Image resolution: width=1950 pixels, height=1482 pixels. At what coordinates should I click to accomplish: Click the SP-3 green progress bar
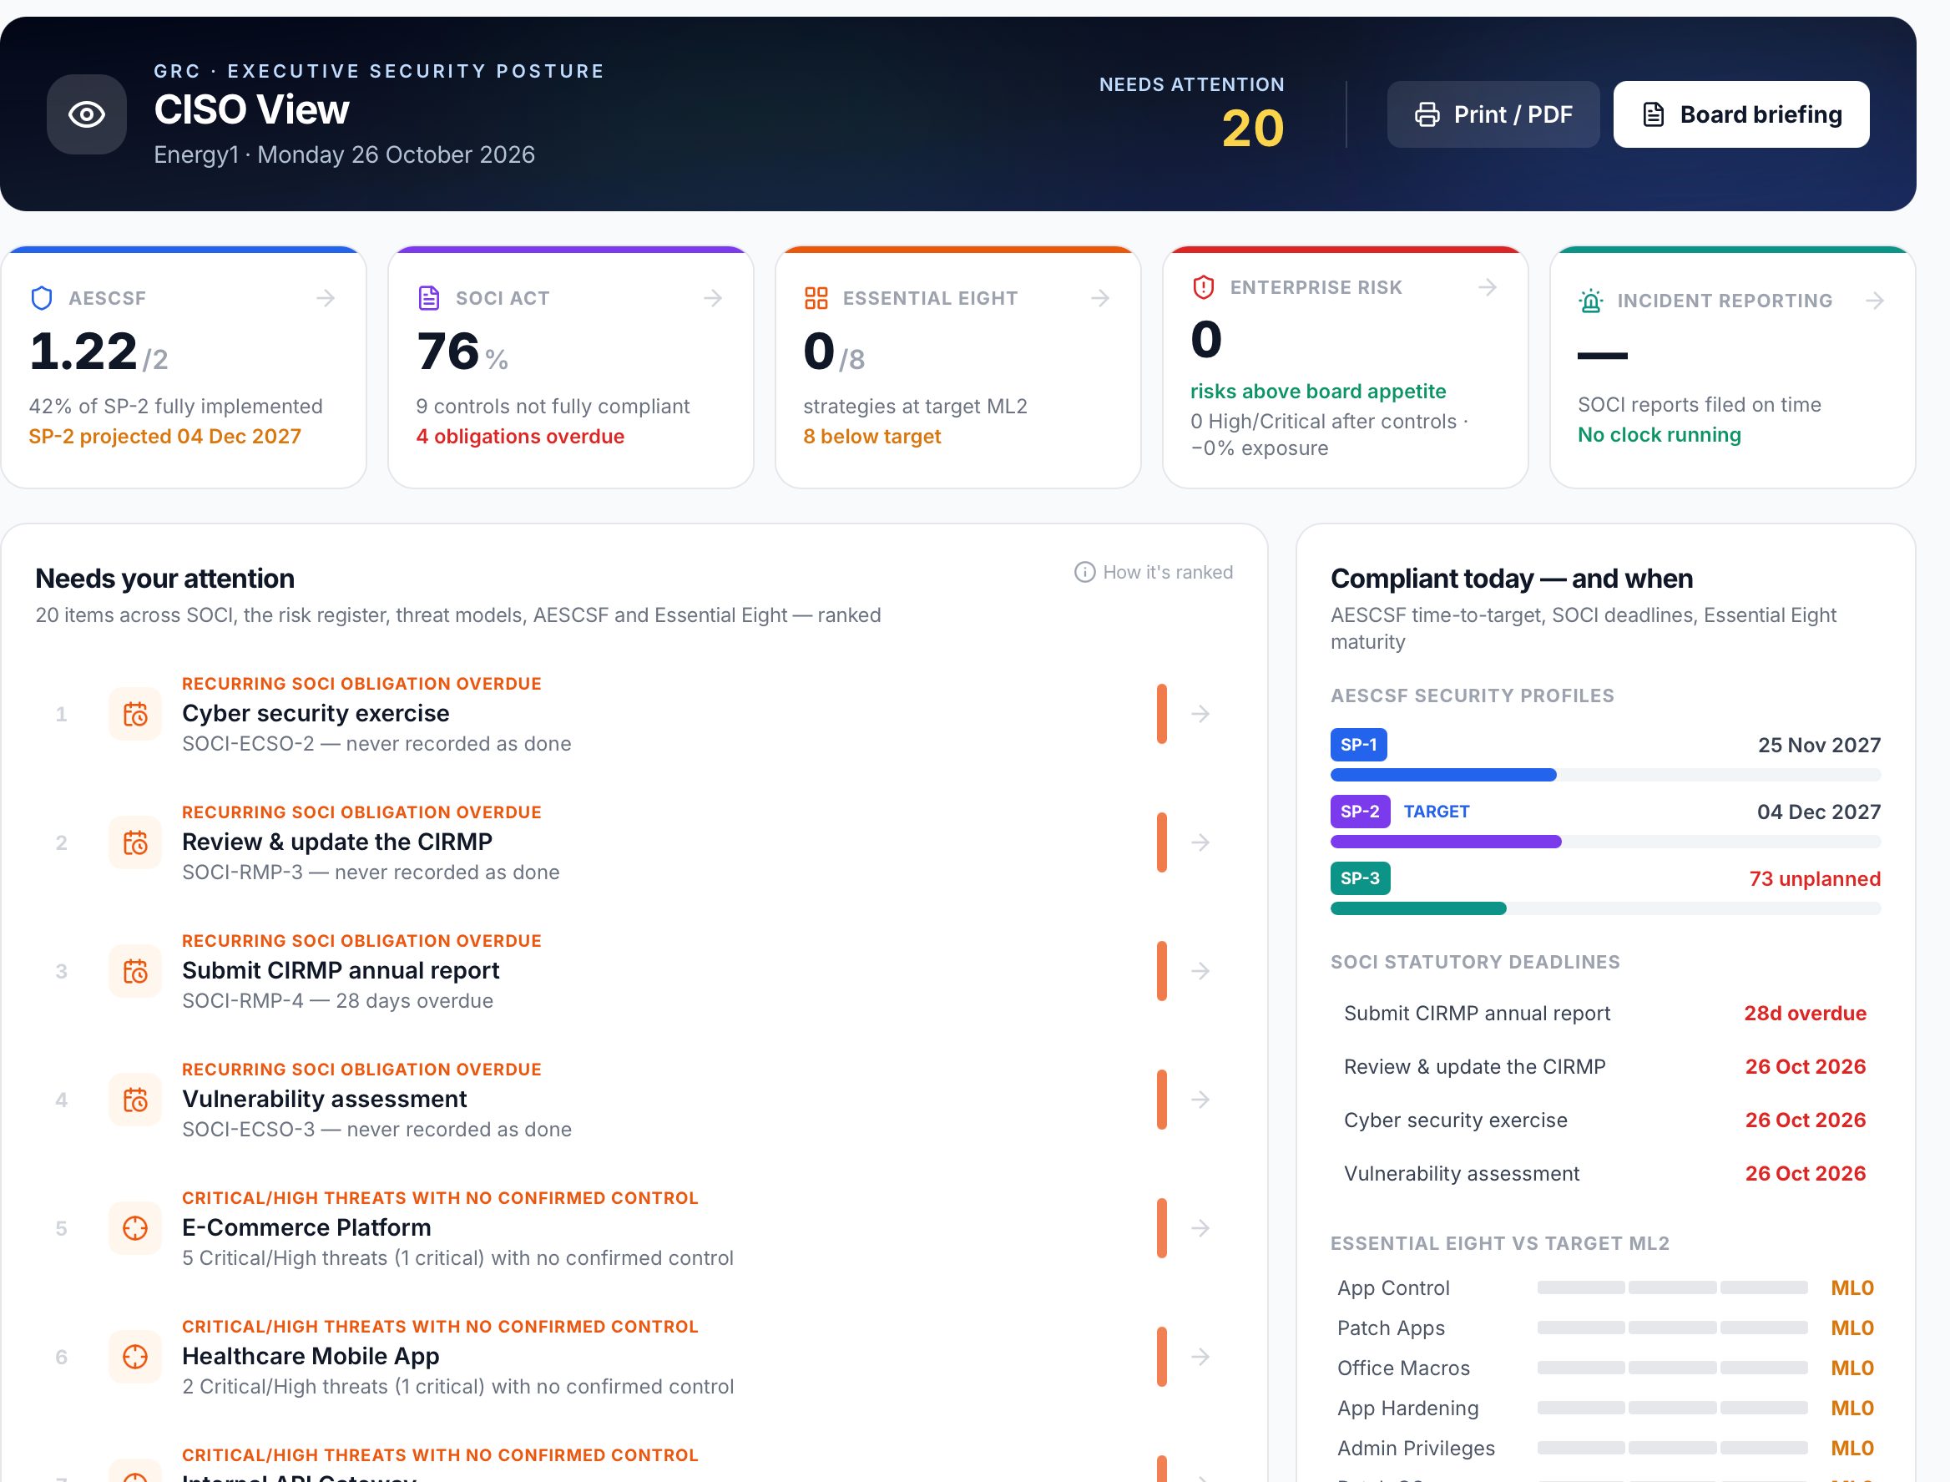(1418, 908)
